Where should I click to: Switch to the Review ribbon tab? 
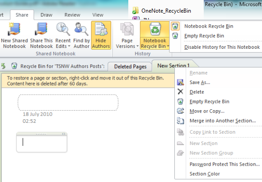(72, 15)
